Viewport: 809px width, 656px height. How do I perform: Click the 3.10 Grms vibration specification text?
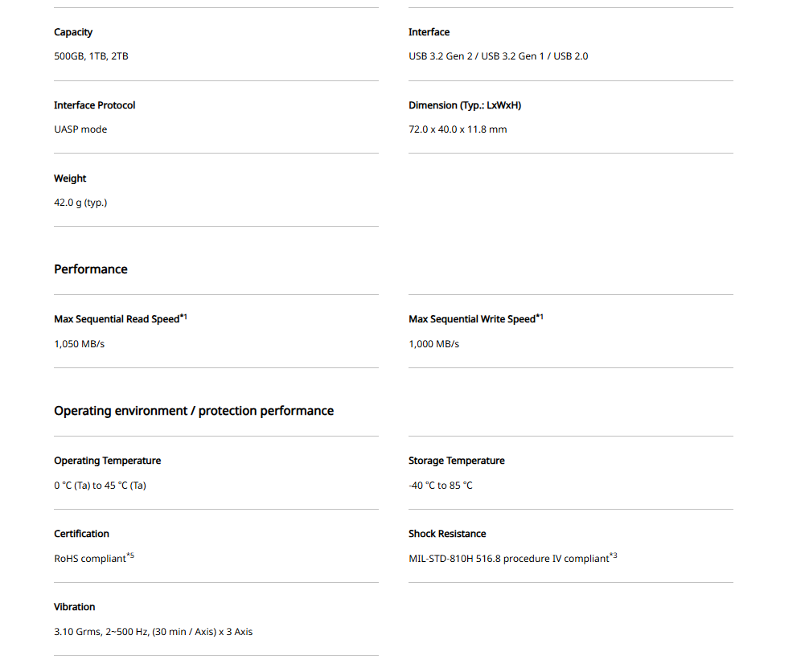click(153, 632)
